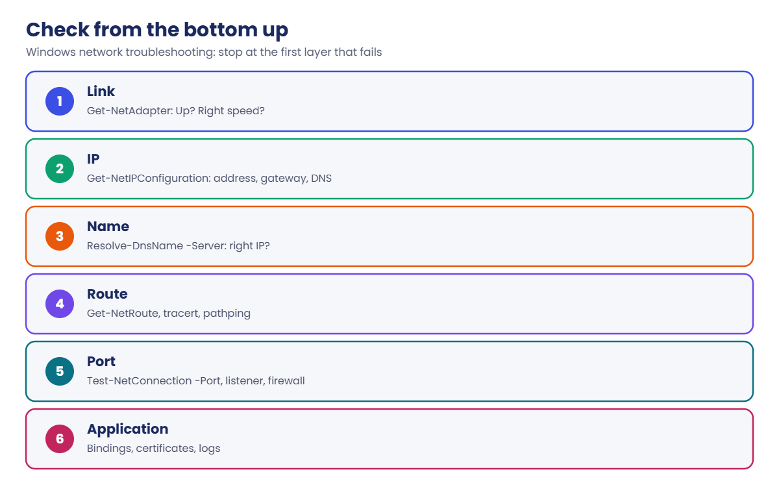Click the Bindings, certificates, logs text
The height and width of the screenshot is (496, 779).
click(154, 449)
